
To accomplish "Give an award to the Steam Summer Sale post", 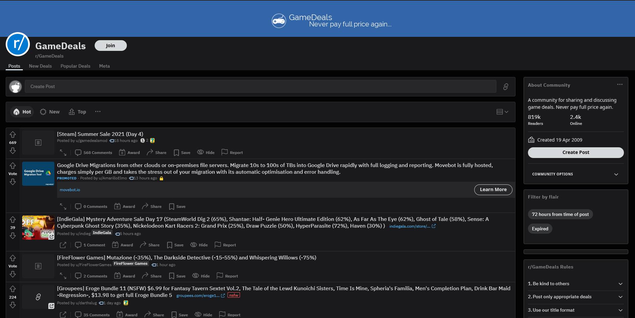I will pyautogui.click(x=130, y=153).
